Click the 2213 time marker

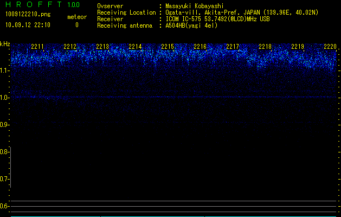pyautogui.click(x=102, y=47)
